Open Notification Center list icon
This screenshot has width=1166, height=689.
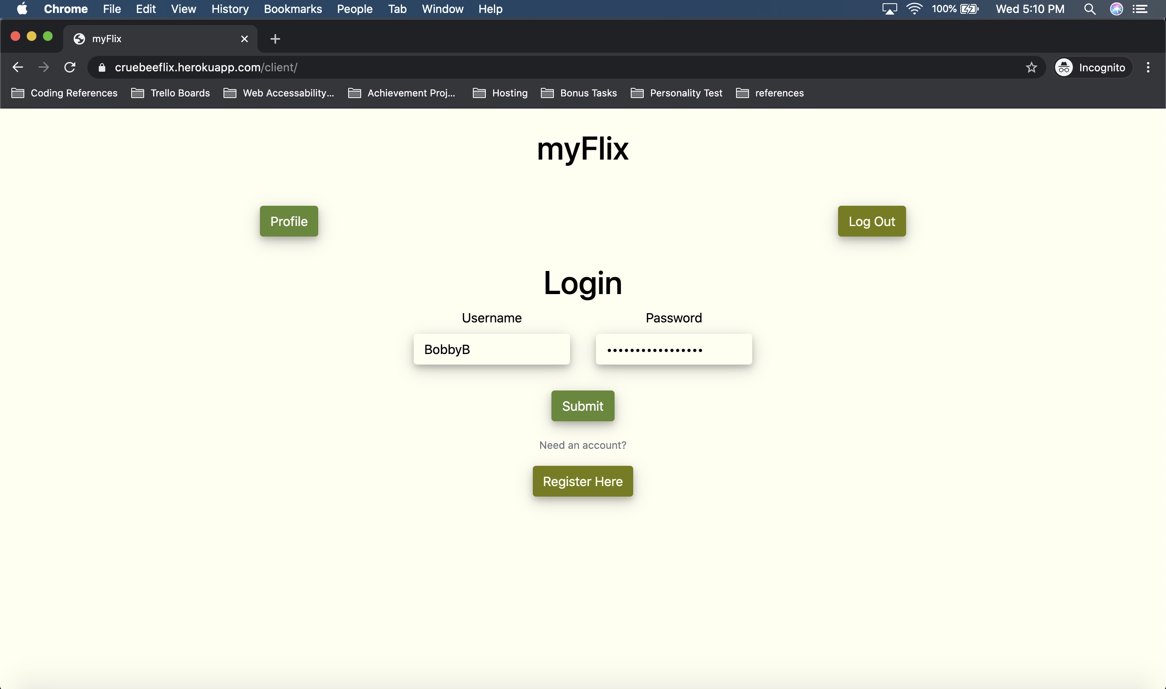click(1140, 9)
